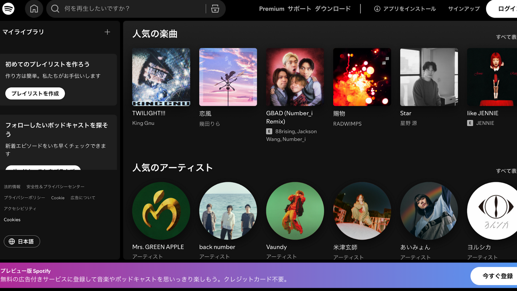Click the 賜物 song title

[x=339, y=113]
